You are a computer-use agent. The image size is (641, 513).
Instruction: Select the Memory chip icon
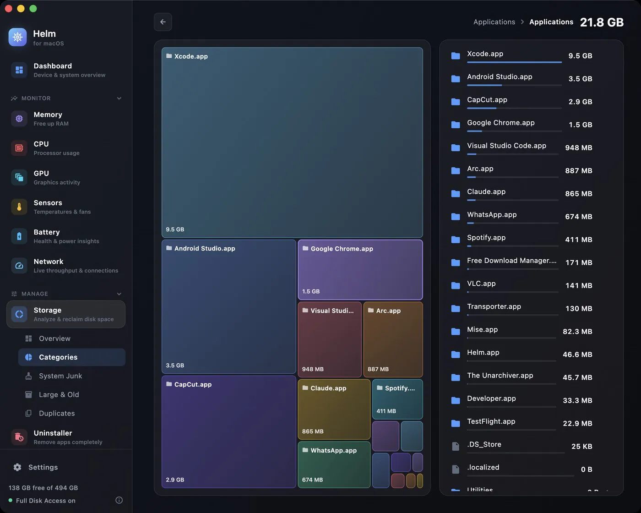point(19,119)
